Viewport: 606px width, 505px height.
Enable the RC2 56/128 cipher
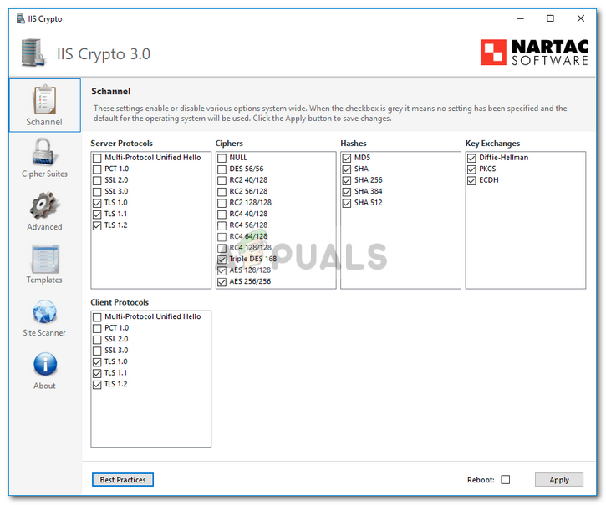222,191
